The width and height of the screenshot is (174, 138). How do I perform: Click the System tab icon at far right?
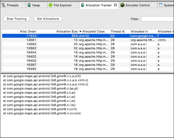(x=160, y=5)
